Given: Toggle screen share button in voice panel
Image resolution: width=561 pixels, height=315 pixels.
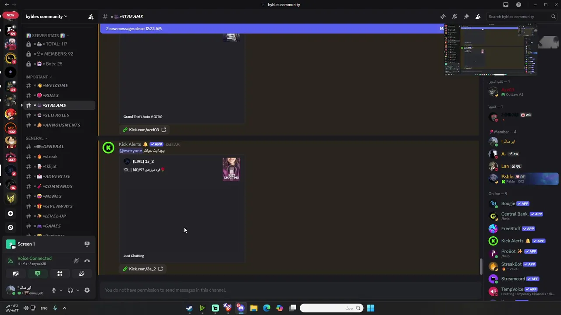Looking at the screenshot, I should (x=38, y=273).
